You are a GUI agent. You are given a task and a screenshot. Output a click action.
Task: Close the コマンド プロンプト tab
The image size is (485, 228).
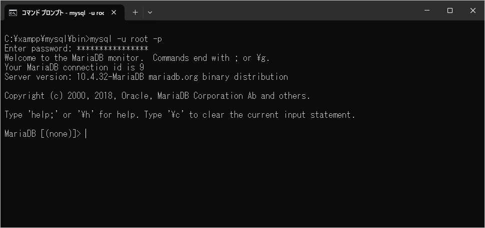point(113,12)
